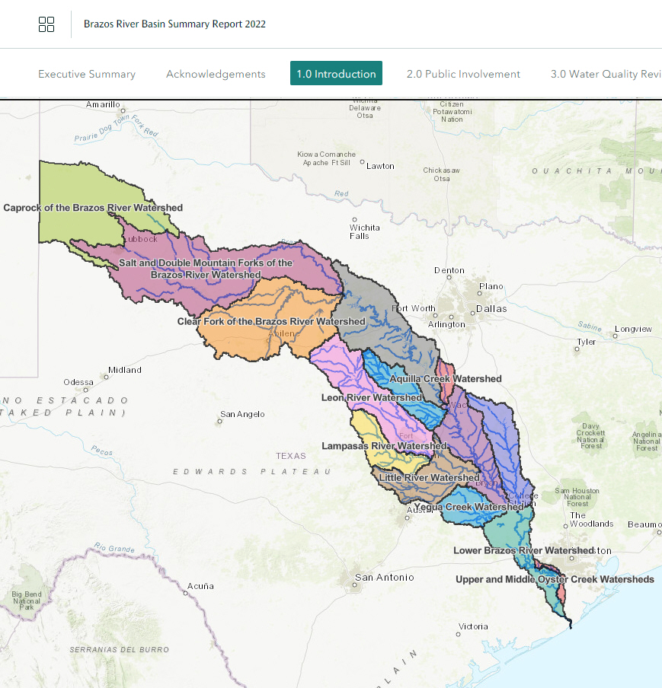This screenshot has height=688, width=662.
Task: Switch to 2.0 Public Involvement
Action: [x=463, y=73]
